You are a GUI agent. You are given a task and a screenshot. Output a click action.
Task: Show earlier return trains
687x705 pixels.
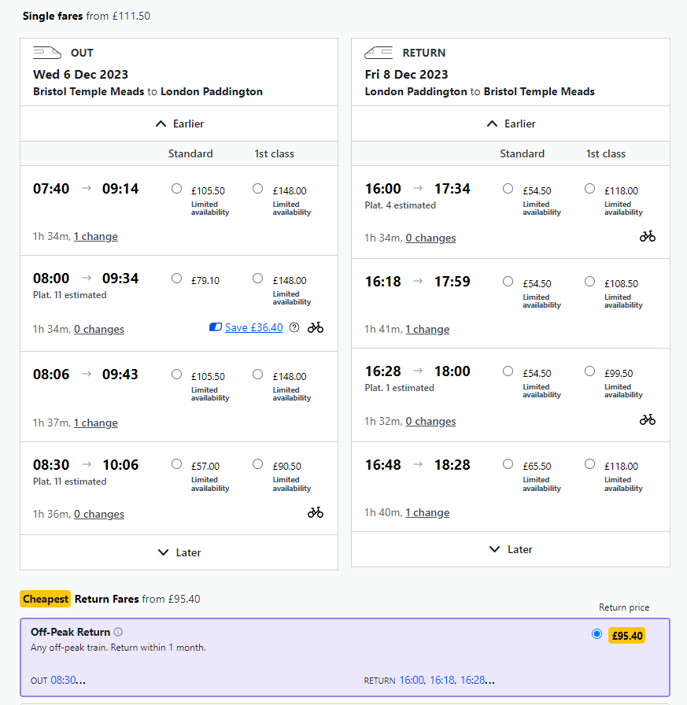click(511, 124)
